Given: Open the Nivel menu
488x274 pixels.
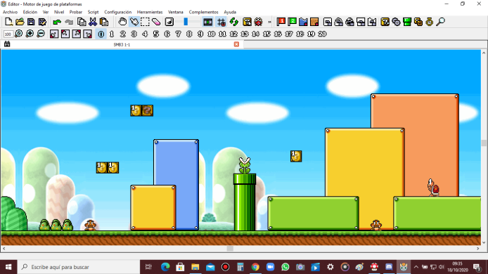Looking at the screenshot, I should pos(59,12).
